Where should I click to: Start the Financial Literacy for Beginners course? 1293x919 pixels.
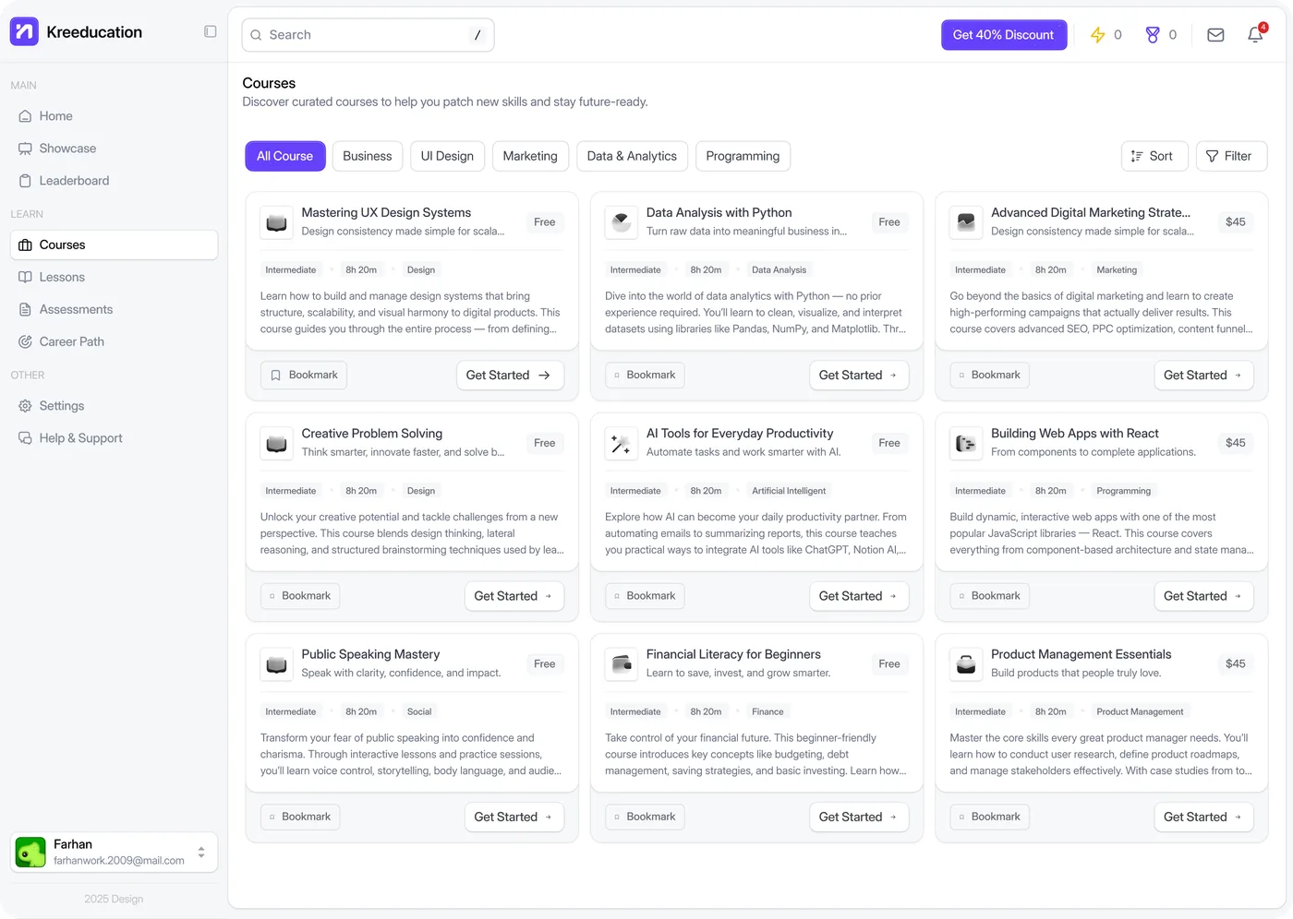(x=859, y=817)
